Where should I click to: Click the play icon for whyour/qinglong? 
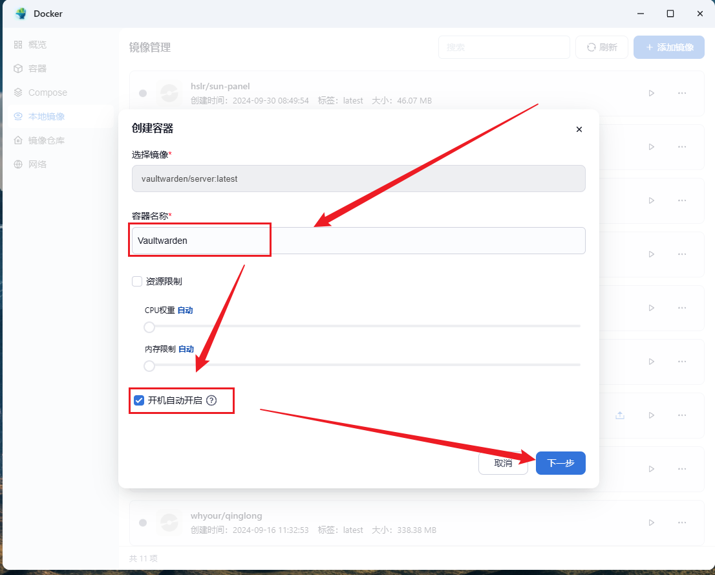(651, 523)
